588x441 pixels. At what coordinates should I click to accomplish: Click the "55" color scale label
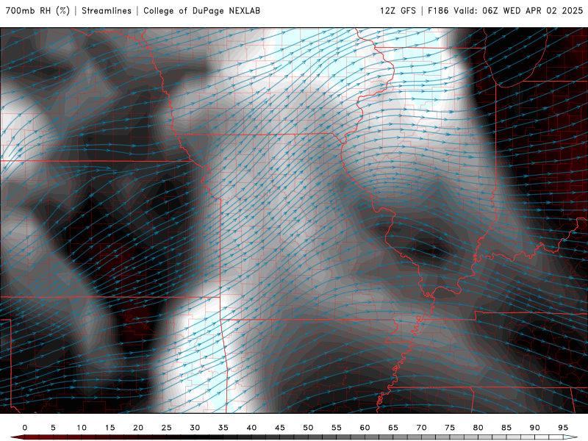(x=337, y=428)
